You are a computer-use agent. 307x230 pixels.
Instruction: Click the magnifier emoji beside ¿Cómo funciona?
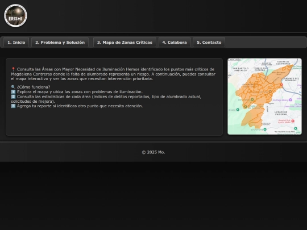(13, 87)
